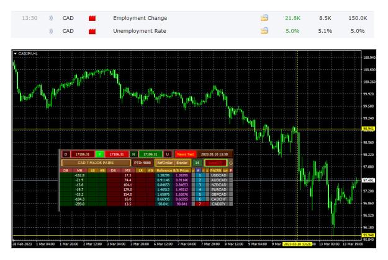Select the USDCAD pair row button

219,175
